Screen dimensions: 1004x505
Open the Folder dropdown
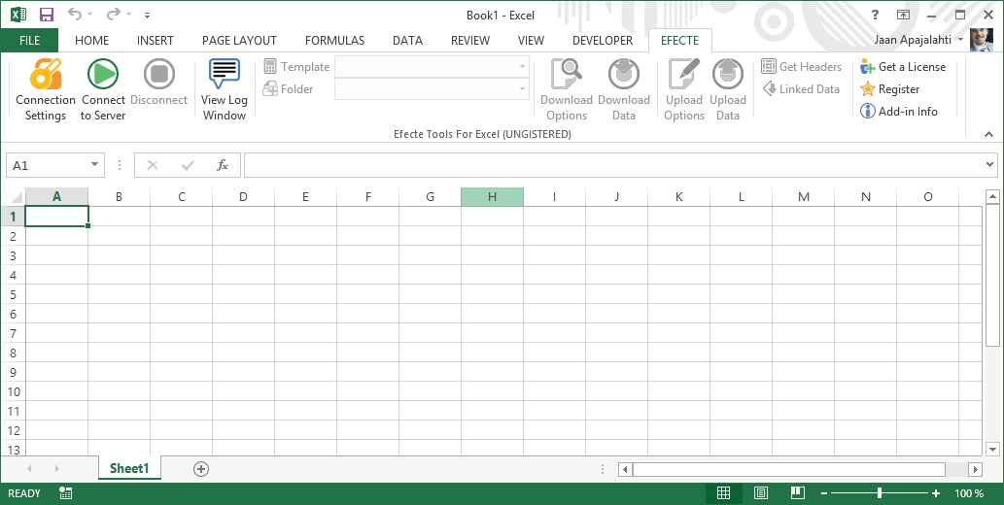tap(522, 89)
